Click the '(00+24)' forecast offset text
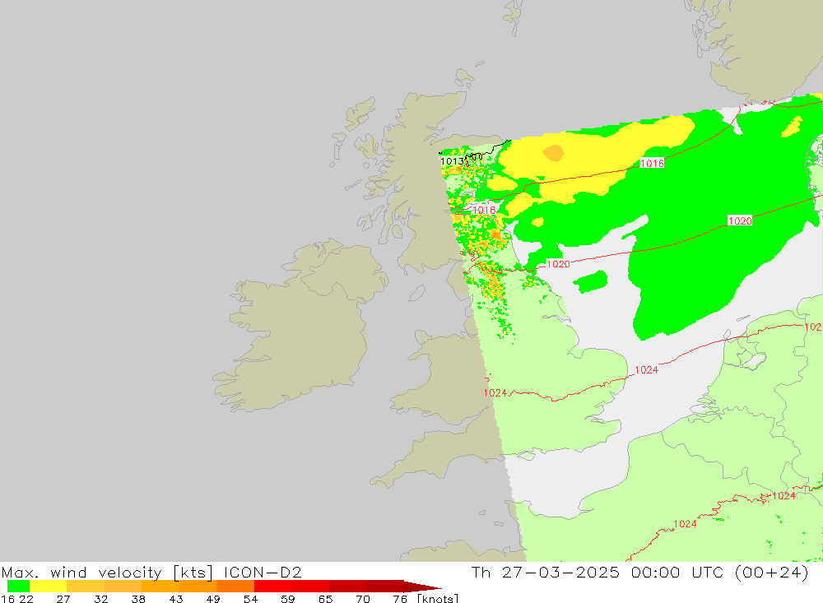Screen dimensions: 823x603 772,572
